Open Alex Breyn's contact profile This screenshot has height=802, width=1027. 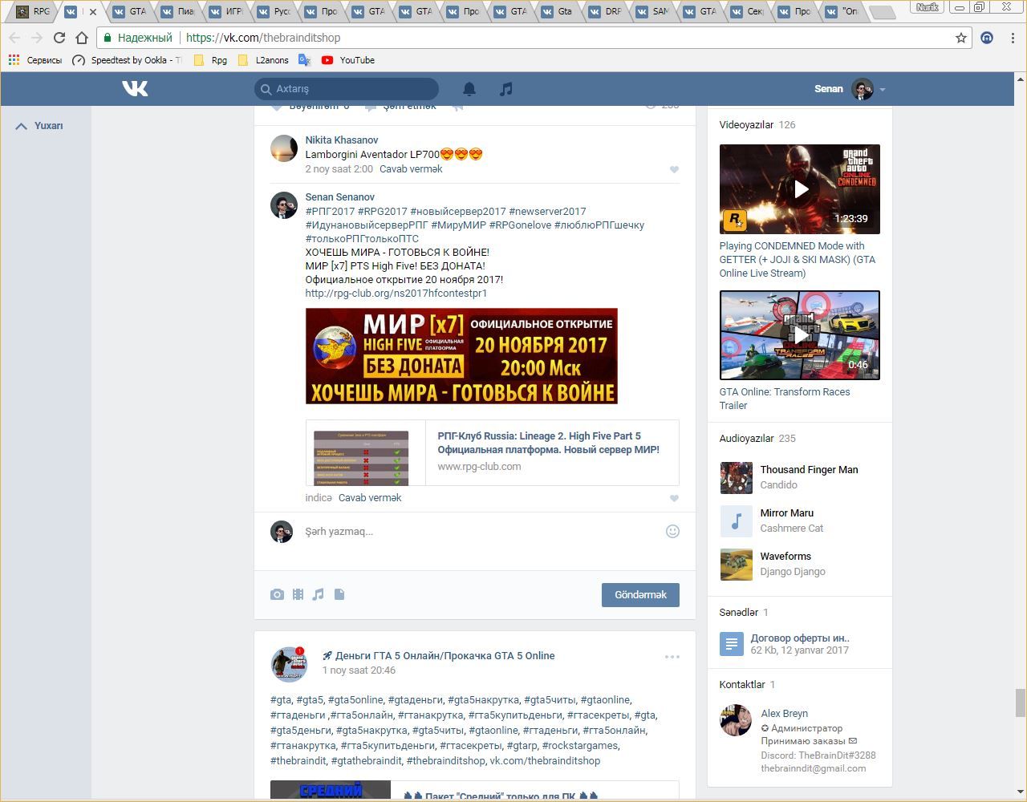tap(784, 714)
